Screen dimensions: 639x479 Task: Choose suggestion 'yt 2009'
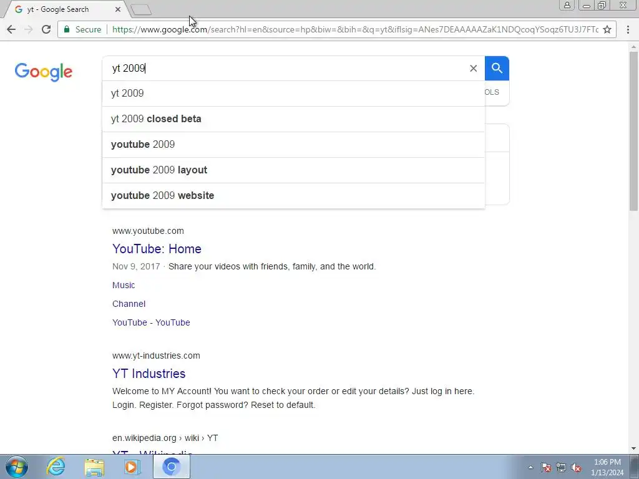pyautogui.click(x=293, y=94)
